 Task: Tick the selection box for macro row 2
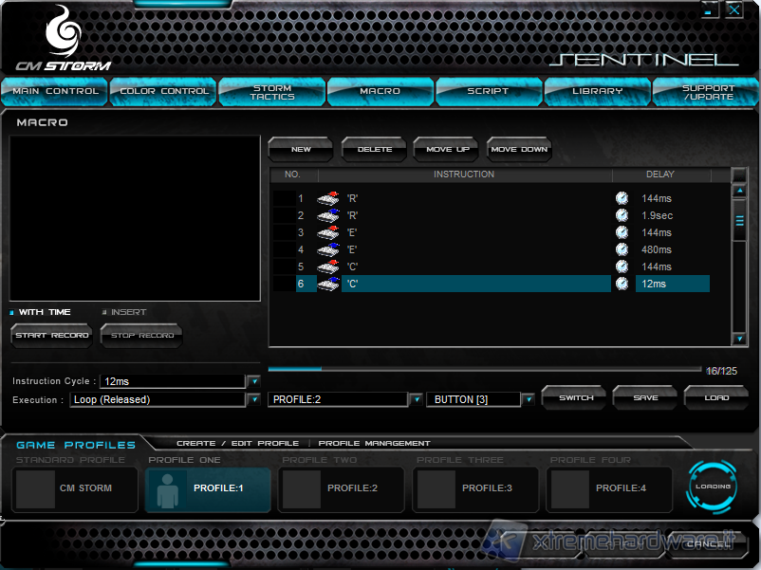tap(284, 215)
